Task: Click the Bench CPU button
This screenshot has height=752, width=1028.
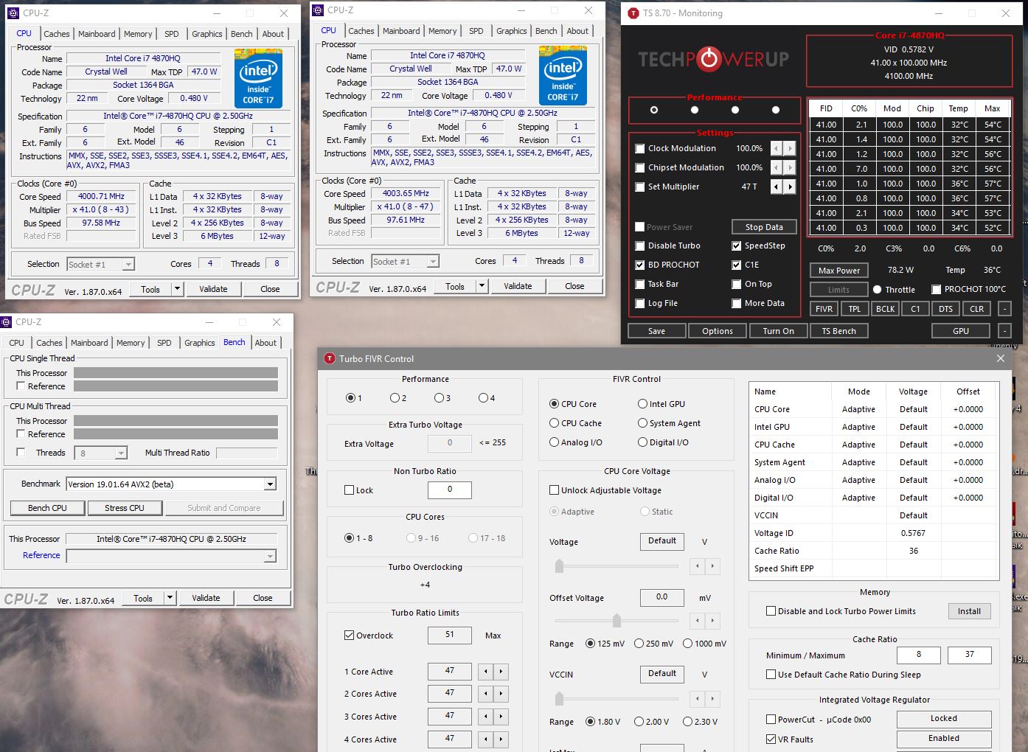Action: [x=47, y=508]
